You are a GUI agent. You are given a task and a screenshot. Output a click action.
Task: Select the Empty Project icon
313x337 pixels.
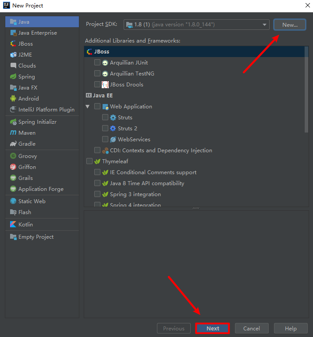[x=13, y=237]
